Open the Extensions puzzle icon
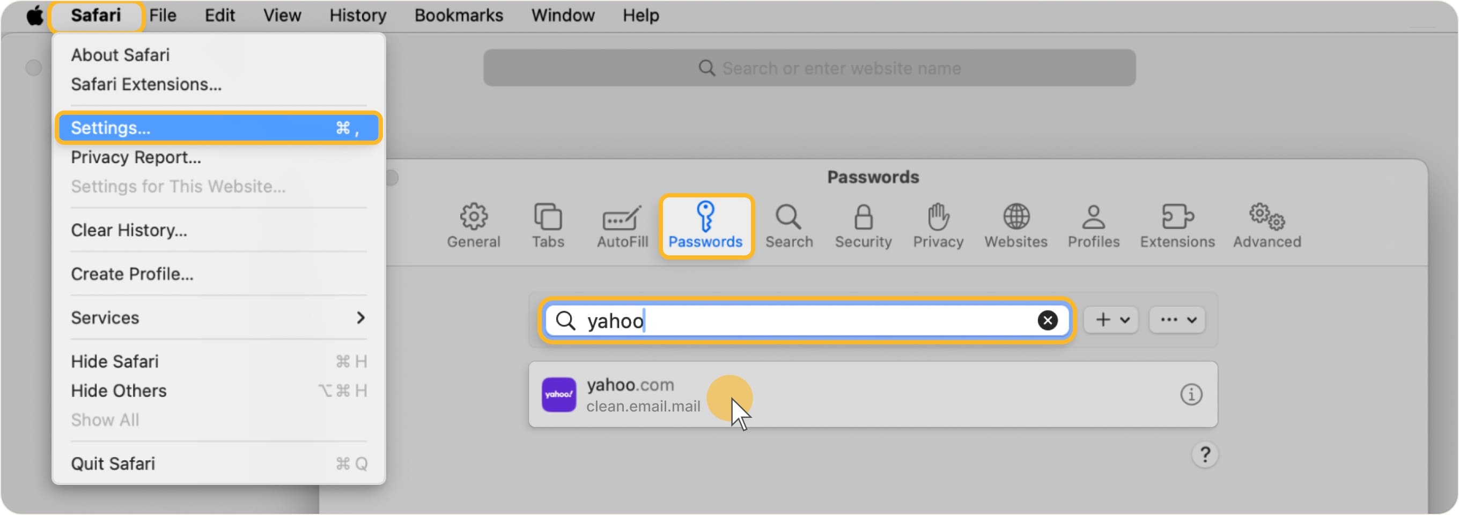The width and height of the screenshot is (1459, 515). [1177, 225]
